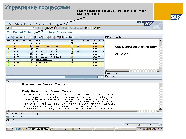Open the command field history dropdown
This screenshot has height=139, width=186.
(34, 28)
